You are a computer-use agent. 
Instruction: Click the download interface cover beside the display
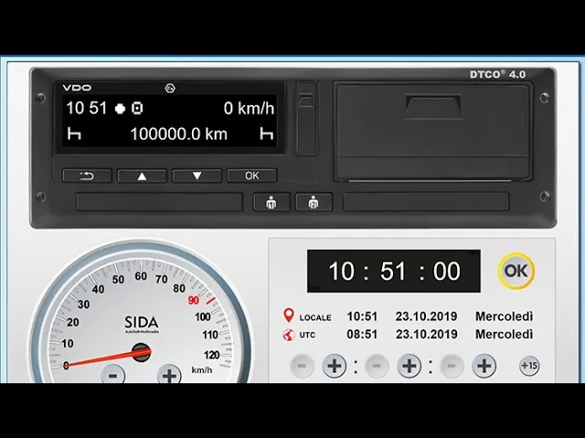coord(306,118)
